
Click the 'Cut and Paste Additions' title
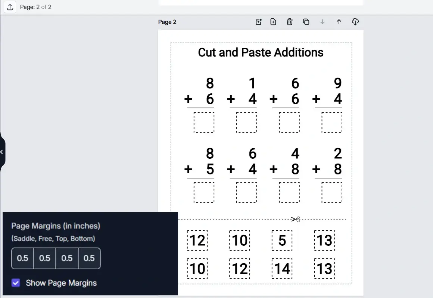pos(261,53)
